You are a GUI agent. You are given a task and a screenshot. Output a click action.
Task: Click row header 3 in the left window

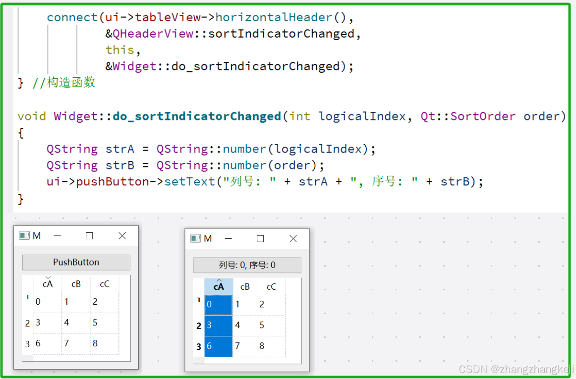tap(28, 344)
